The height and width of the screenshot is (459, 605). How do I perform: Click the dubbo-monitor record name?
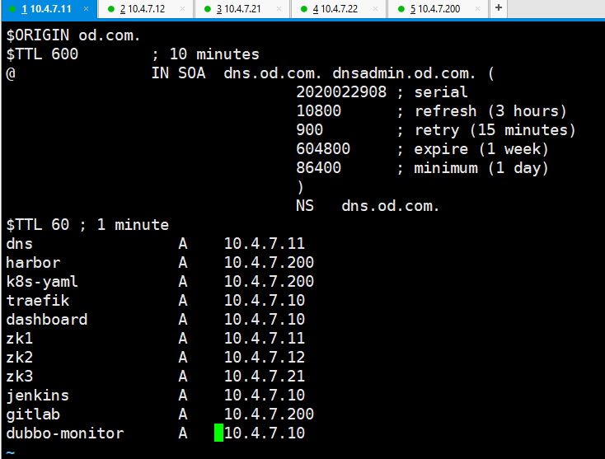(x=64, y=433)
